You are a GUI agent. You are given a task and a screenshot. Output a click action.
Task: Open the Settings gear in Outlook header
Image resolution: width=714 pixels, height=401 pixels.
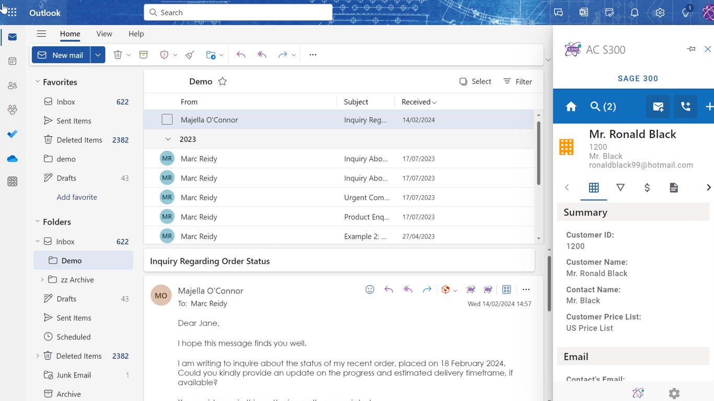point(660,13)
